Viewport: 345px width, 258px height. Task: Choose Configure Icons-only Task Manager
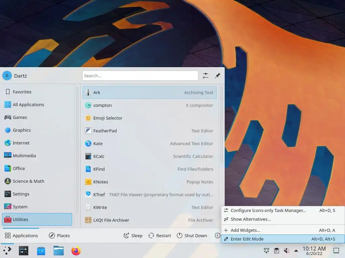pyautogui.click(x=283, y=210)
